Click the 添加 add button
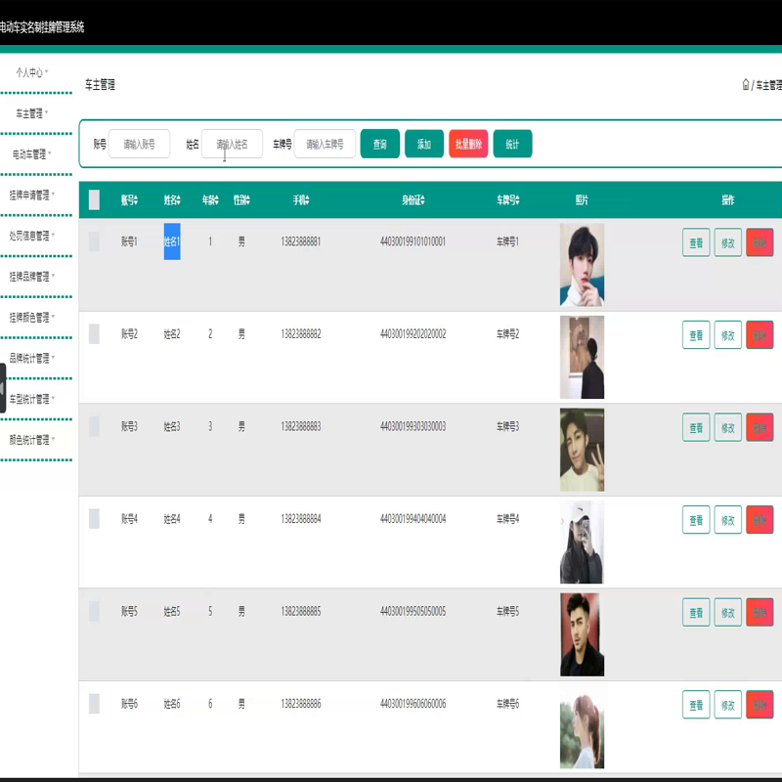782x782 pixels. [424, 144]
